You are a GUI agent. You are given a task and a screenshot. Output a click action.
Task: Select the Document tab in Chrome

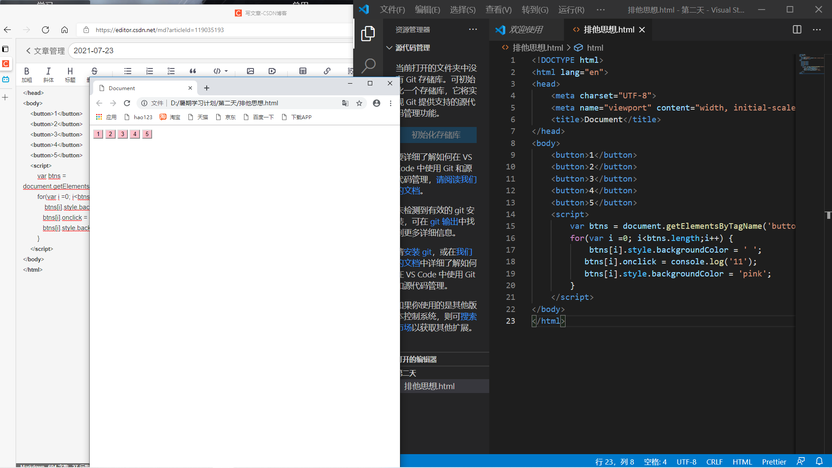(x=145, y=88)
